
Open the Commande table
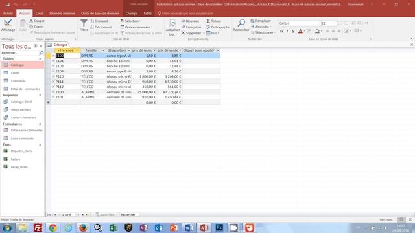pos(18,81)
